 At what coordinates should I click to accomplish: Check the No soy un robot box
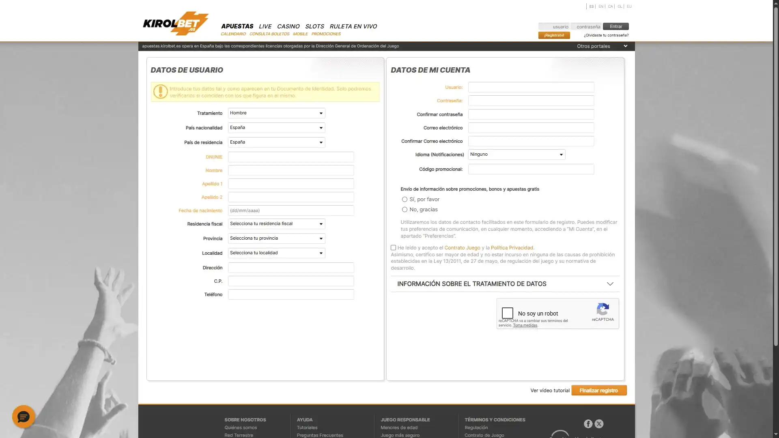pos(507,313)
